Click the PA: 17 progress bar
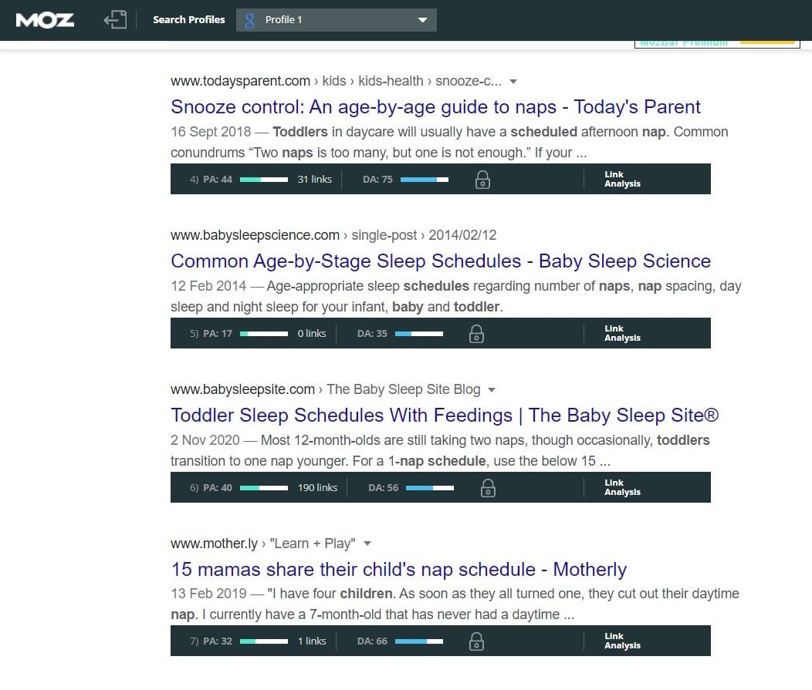 [x=263, y=334]
